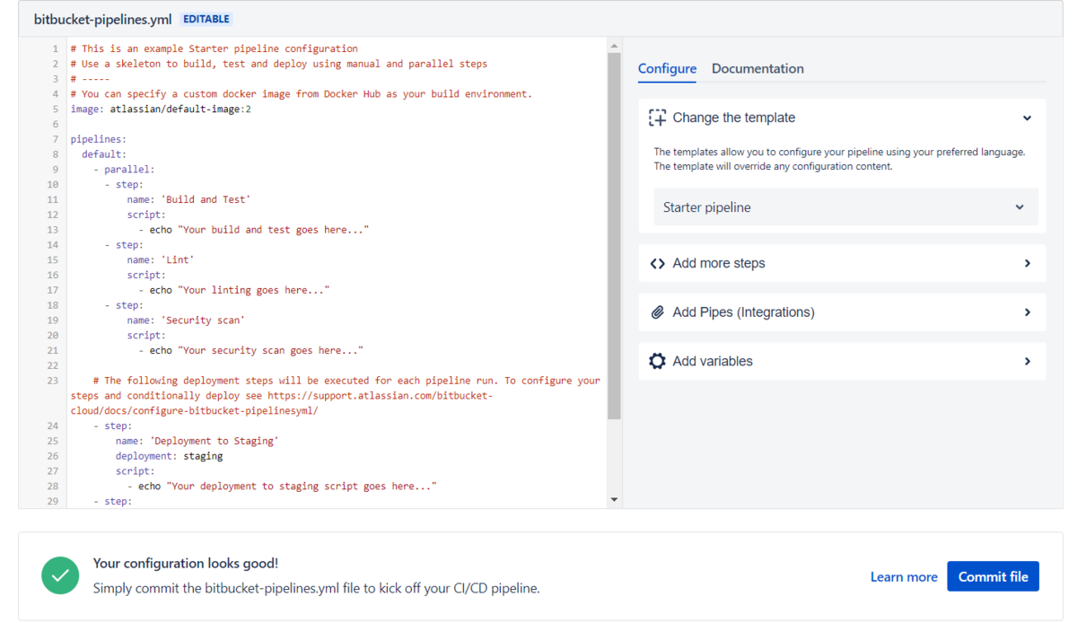1077x623 pixels.
Task: Click line number 6 in the gutter
Action: (55, 124)
